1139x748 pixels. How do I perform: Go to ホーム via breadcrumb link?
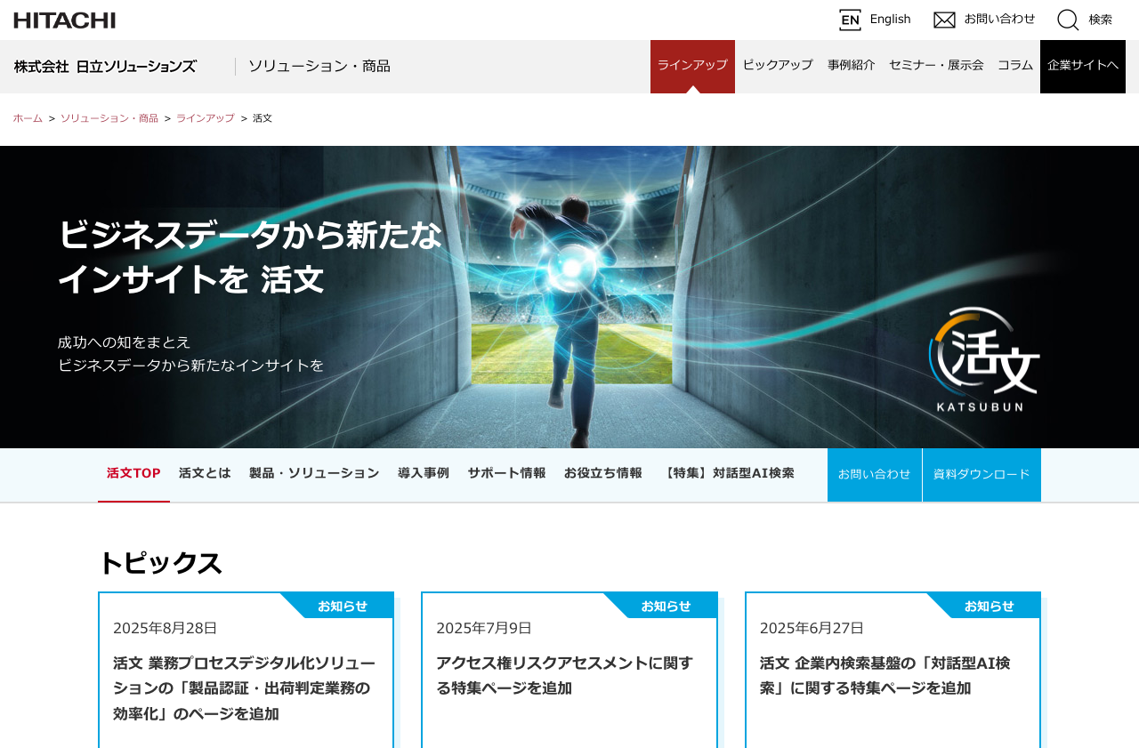[x=28, y=117]
